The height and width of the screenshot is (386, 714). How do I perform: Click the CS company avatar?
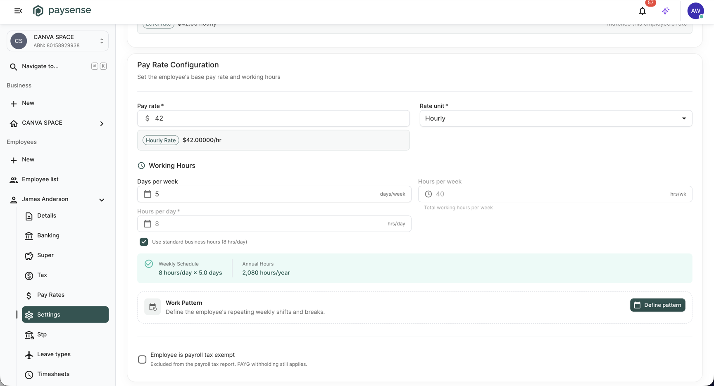(x=19, y=41)
